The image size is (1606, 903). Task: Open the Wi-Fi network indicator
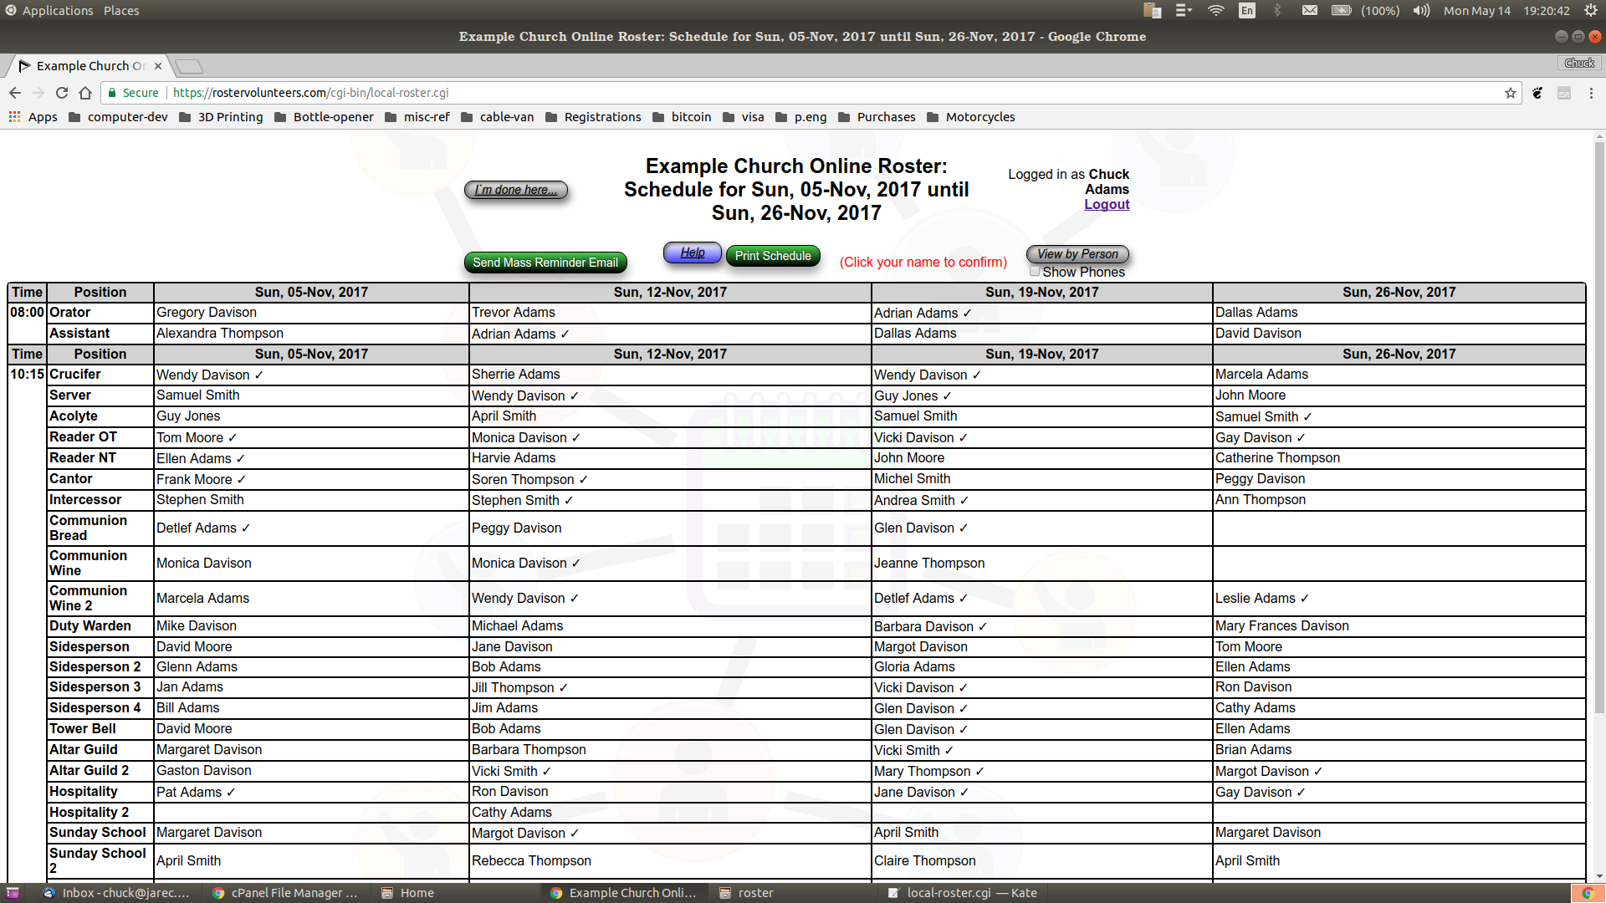coord(1215,11)
